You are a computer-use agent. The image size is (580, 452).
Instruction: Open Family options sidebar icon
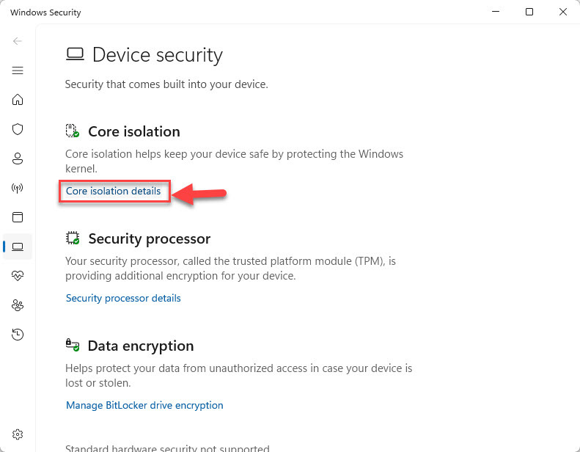(18, 305)
